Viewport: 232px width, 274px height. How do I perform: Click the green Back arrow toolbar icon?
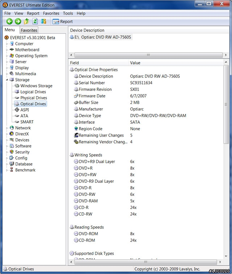pos(9,21)
